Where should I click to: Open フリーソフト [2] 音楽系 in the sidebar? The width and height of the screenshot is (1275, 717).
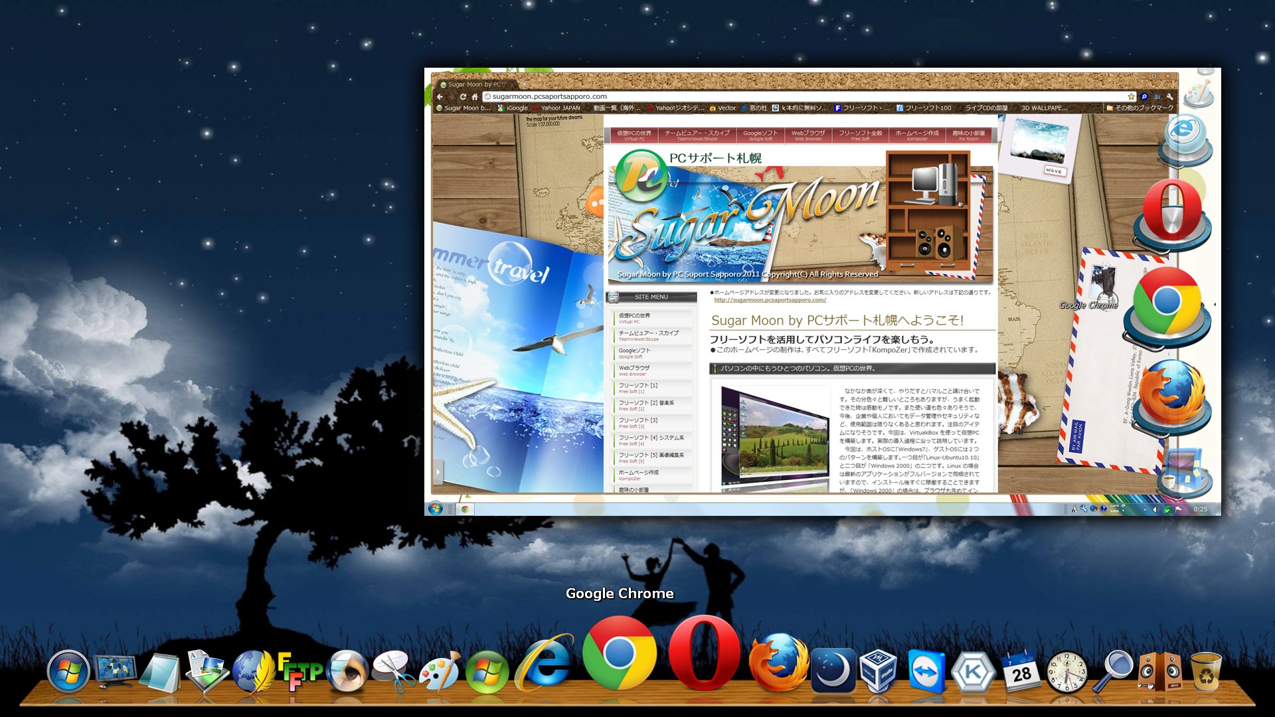pos(653,405)
